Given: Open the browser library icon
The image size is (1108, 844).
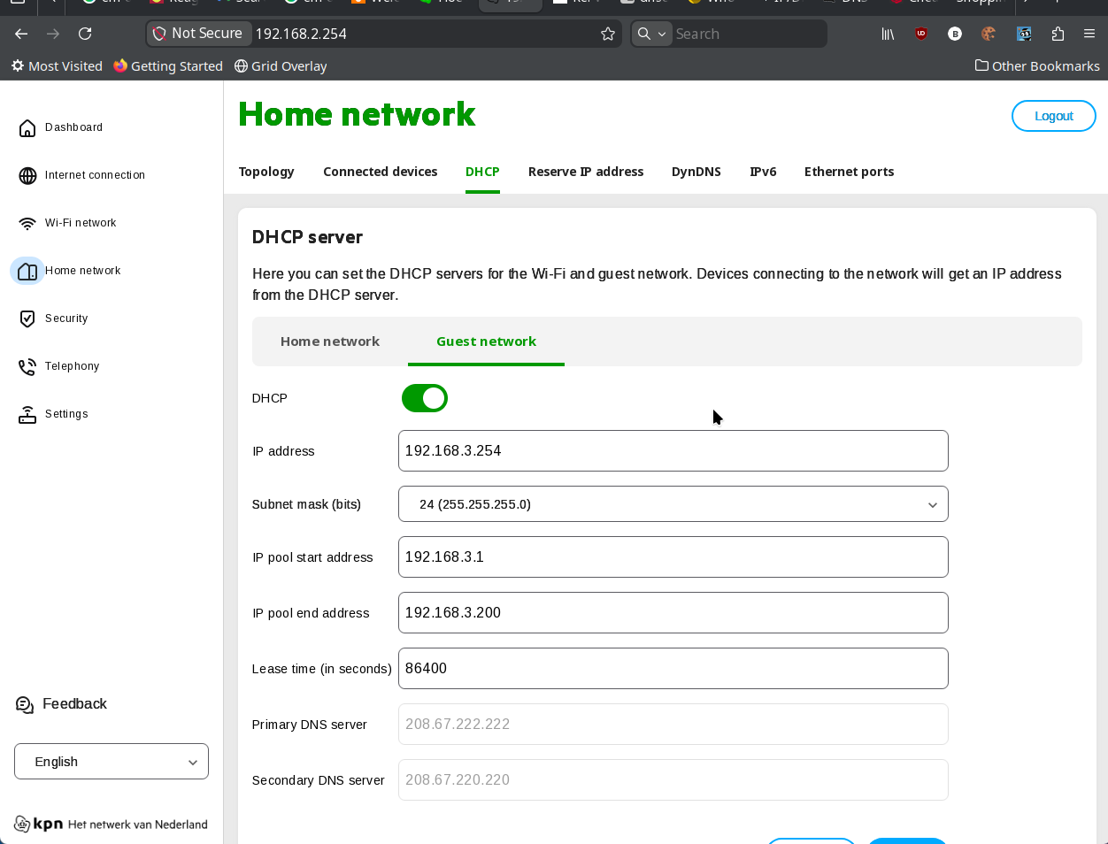Looking at the screenshot, I should pyautogui.click(x=888, y=34).
